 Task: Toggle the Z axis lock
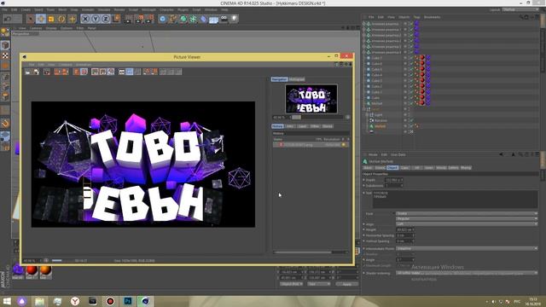click(x=106, y=19)
